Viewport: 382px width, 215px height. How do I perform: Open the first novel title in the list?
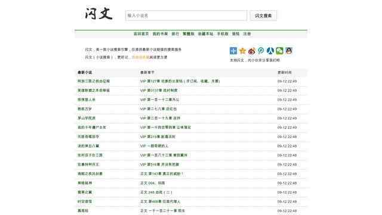tap(94, 81)
